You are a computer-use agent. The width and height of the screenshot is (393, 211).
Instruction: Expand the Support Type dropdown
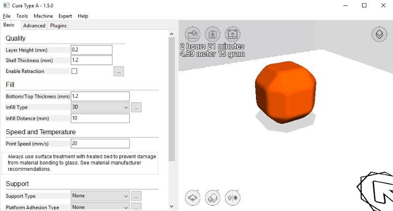click(x=100, y=196)
